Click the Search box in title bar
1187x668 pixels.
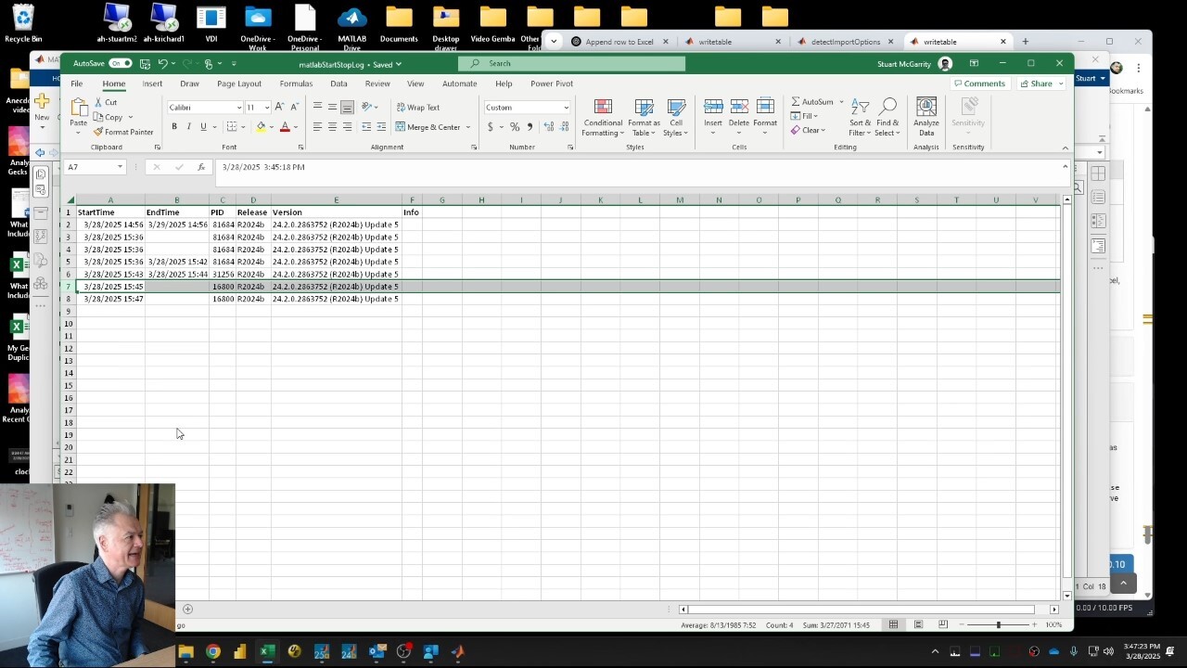572,63
